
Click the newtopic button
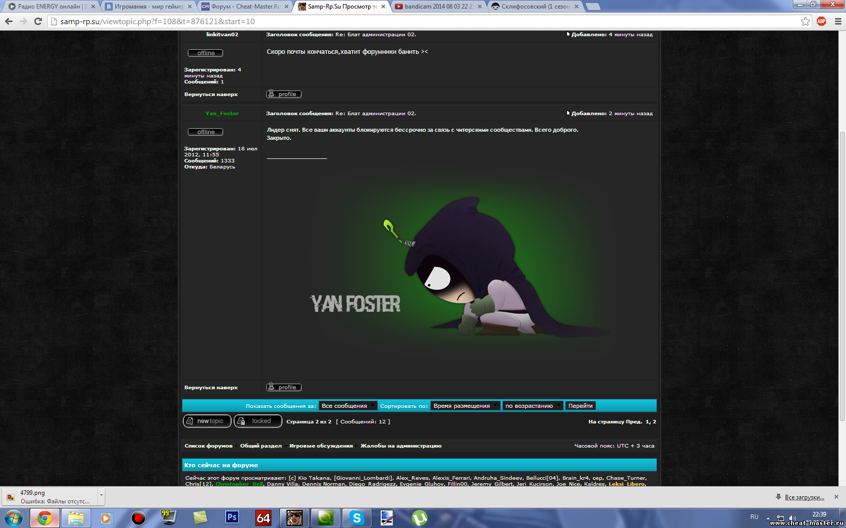click(x=207, y=421)
